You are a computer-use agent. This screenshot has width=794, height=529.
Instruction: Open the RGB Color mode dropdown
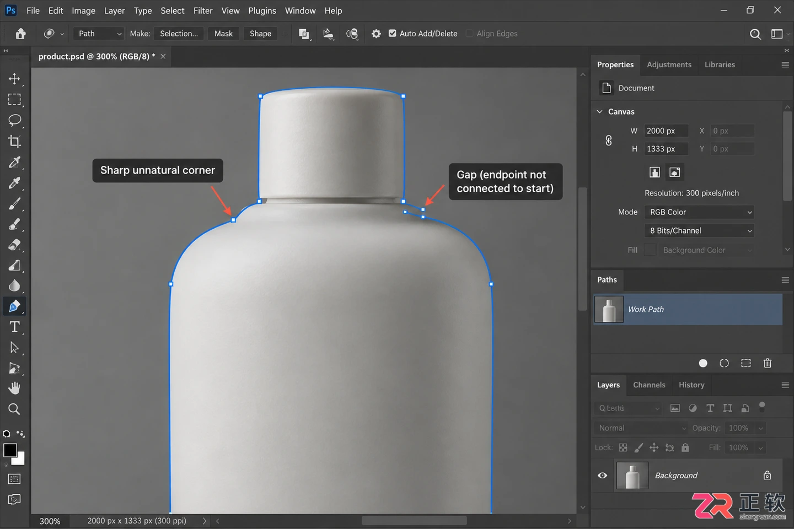click(x=699, y=212)
